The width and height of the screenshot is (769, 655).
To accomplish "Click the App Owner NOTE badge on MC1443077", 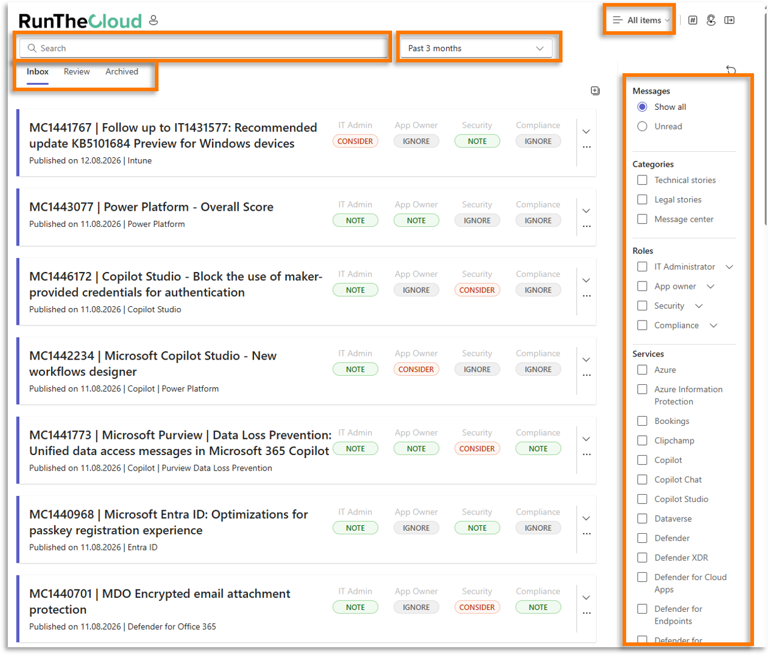I will click(416, 221).
